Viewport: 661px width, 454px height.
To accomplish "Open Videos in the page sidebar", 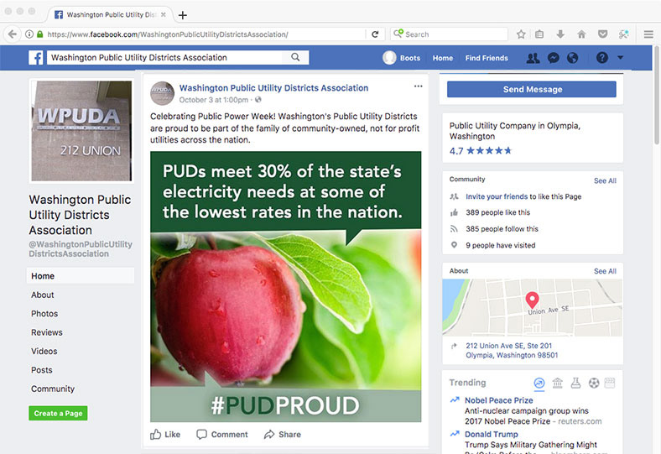I will coord(44,351).
